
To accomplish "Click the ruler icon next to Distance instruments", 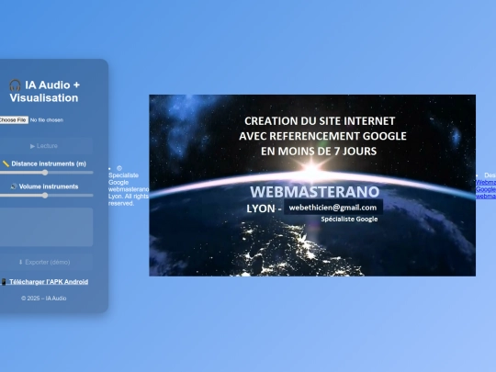I will tap(6, 163).
